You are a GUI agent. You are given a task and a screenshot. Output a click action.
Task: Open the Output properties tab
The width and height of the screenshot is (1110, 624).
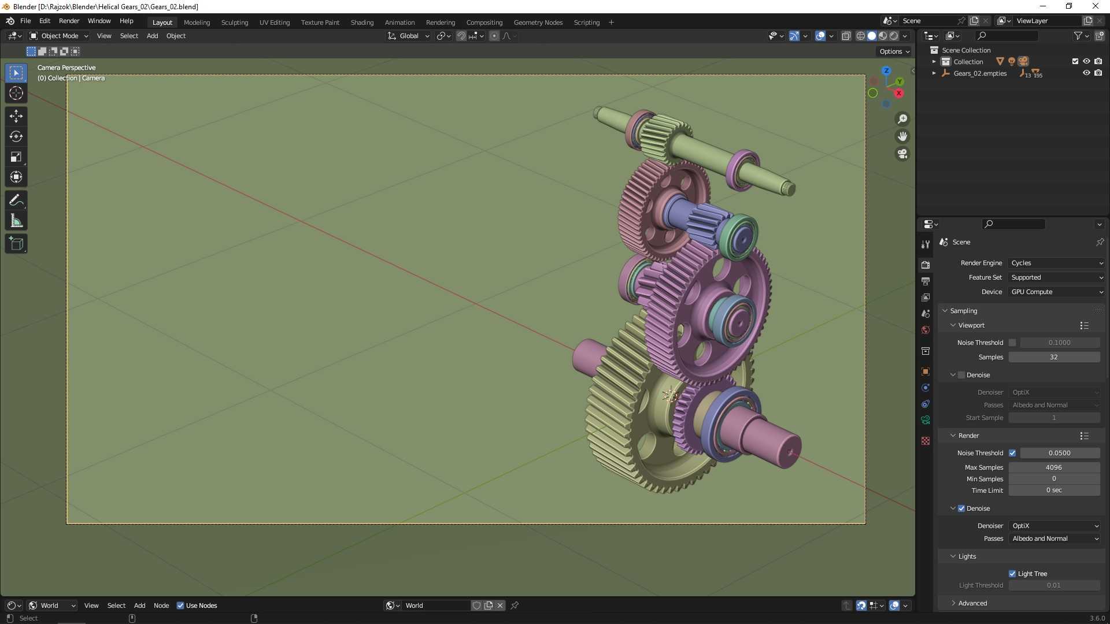926,281
